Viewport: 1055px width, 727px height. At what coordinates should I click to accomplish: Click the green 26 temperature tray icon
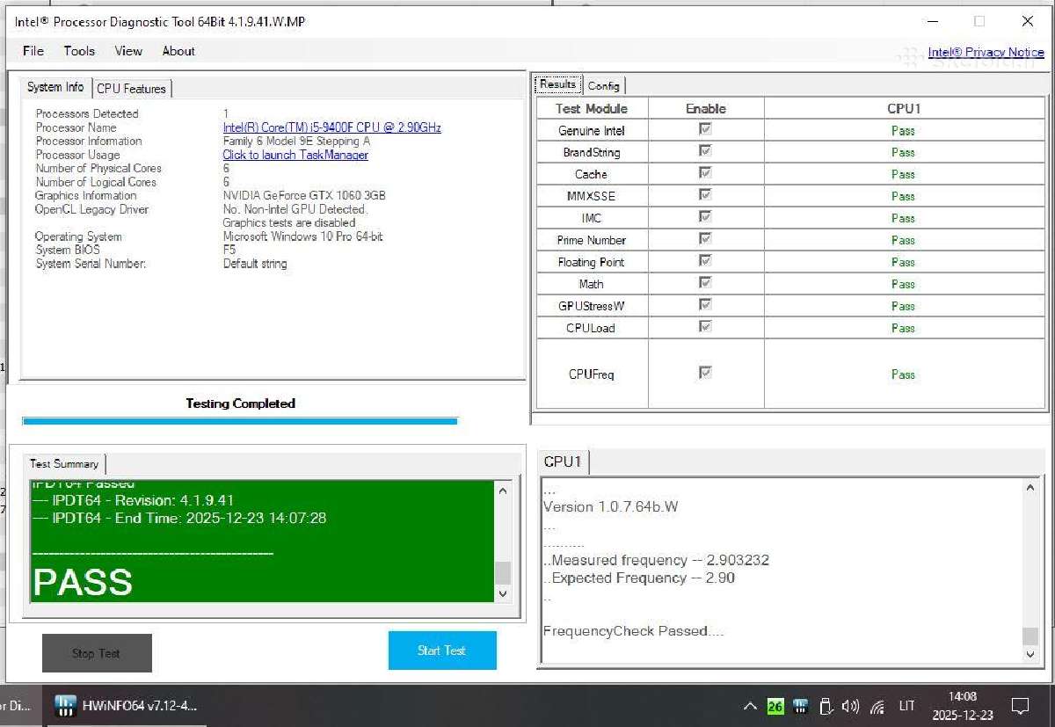click(775, 706)
